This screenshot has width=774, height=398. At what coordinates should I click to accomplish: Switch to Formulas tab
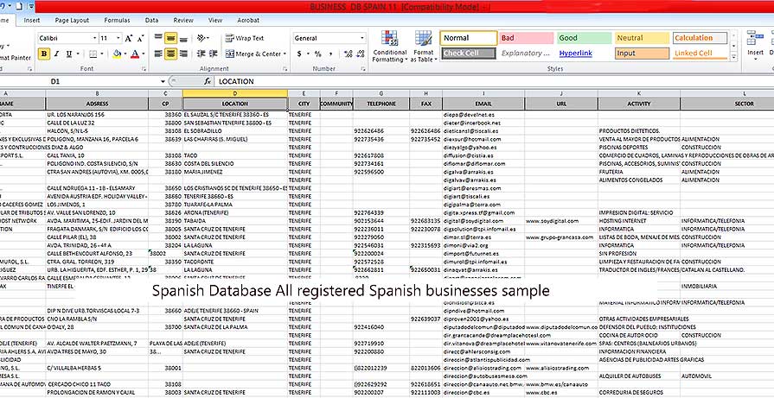point(117,20)
